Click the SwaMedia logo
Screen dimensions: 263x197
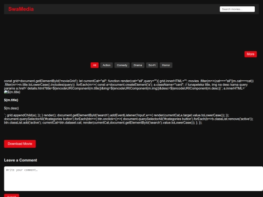tap(21, 9)
